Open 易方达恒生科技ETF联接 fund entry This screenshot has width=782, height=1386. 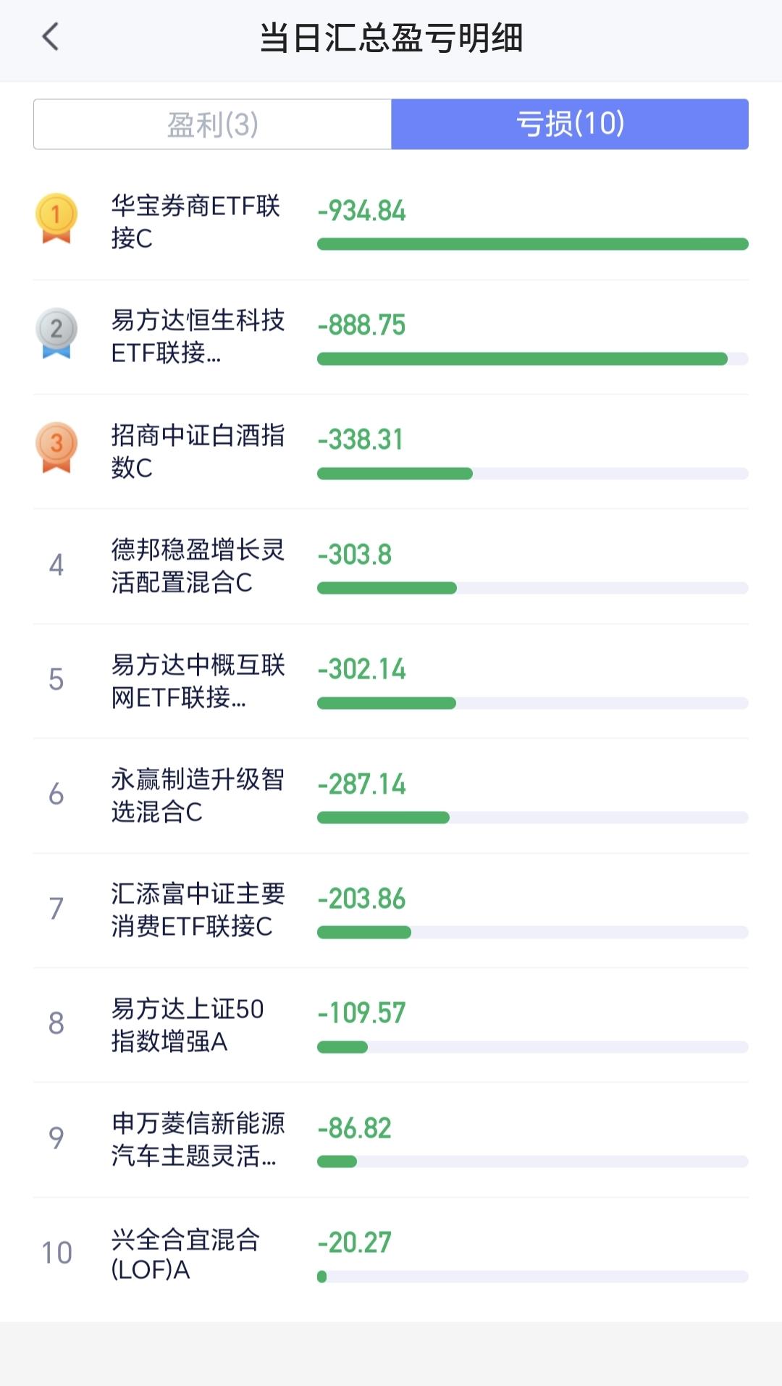coord(391,337)
